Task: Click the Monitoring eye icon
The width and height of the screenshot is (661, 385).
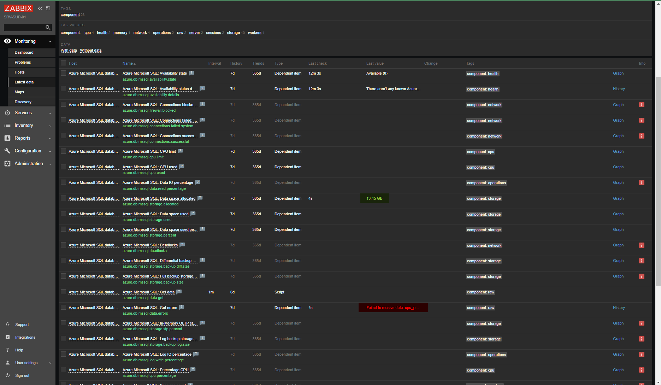Action: [7, 41]
